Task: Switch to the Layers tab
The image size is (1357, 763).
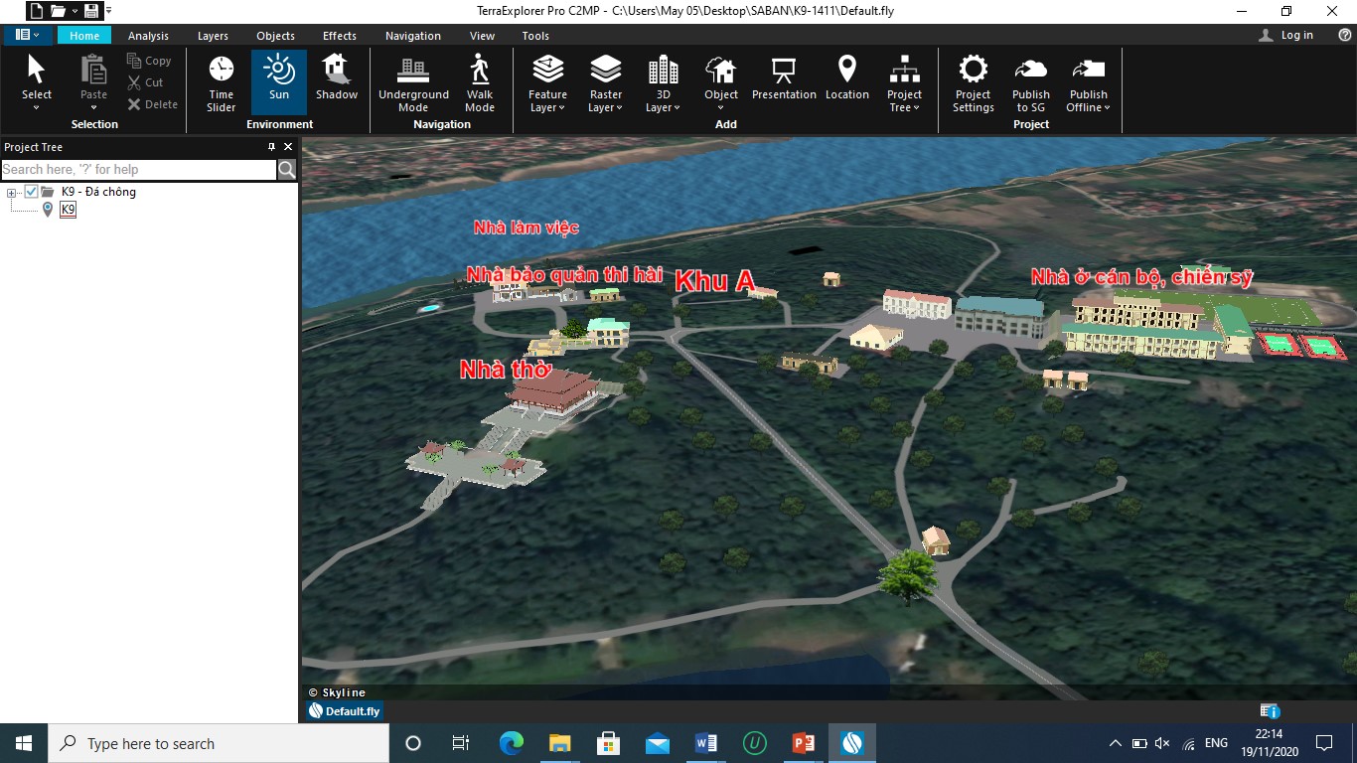Action: click(213, 36)
